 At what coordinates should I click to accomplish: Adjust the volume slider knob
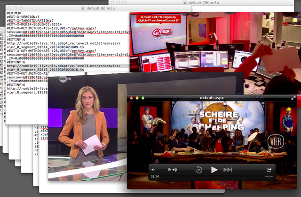pyautogui.click(x=168, y=170)
